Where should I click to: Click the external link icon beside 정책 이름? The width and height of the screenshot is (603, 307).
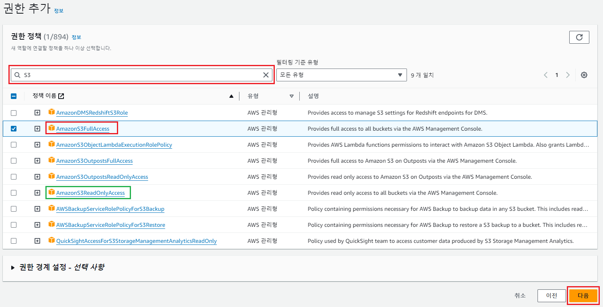click(x=61, y=96)
